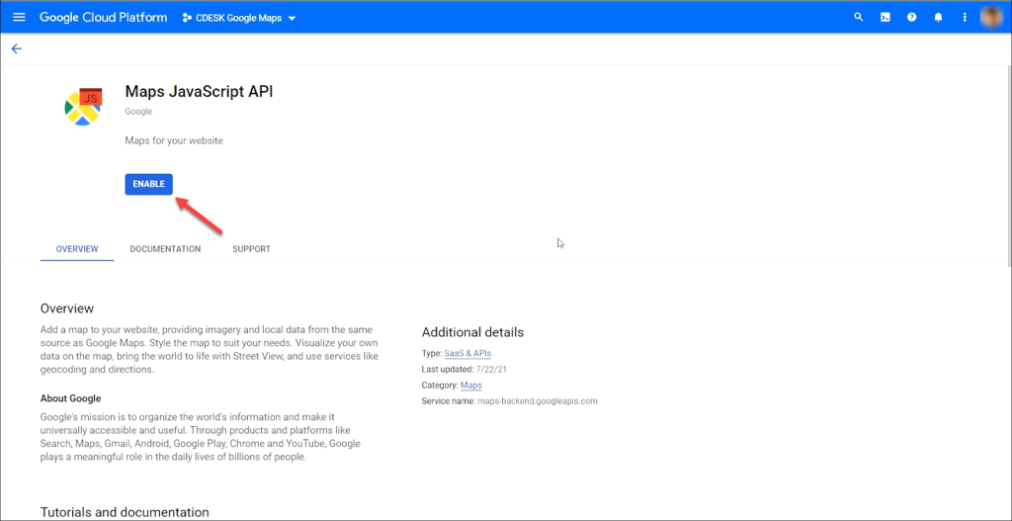Screen dimensions: 1012x521
Task: Click the search magnifier icon
Action: click(x=858, y=17)
